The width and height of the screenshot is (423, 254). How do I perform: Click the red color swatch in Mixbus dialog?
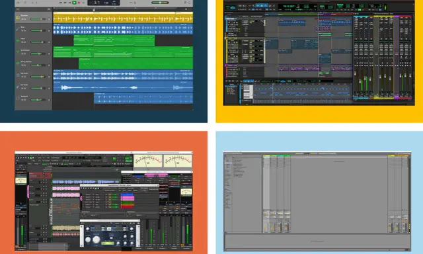point(127,206)
